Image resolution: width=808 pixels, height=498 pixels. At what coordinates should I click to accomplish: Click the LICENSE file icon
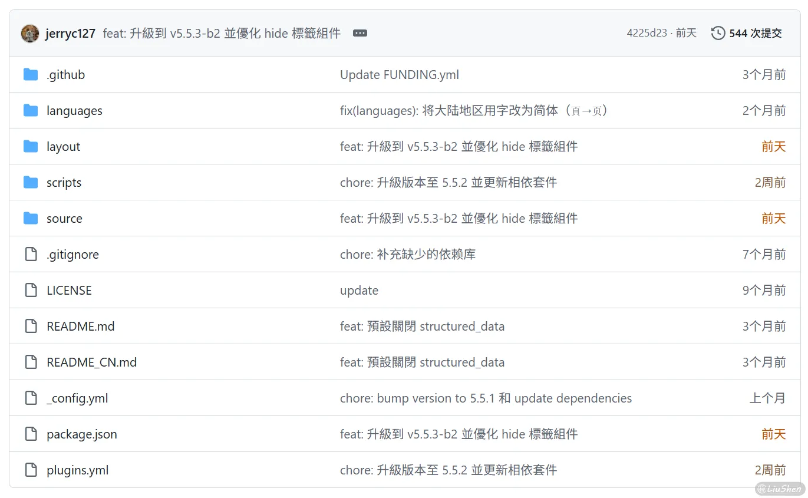[31, 291]
